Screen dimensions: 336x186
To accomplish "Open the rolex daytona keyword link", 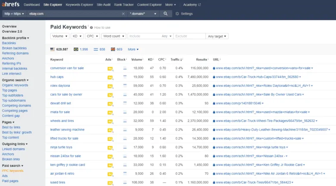I will click(60, 86).
